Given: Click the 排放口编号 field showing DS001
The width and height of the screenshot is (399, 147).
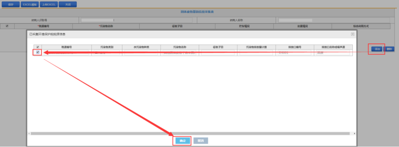Looking at the screenshot, I should click(295, 53).
